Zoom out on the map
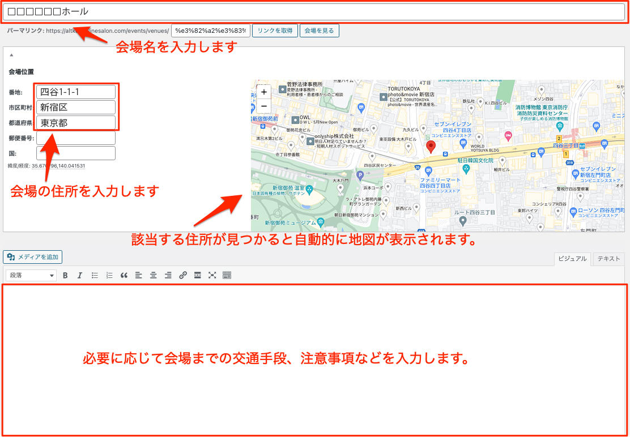The image size is (630, 437). pyautogui.click(x=263, y=106)
